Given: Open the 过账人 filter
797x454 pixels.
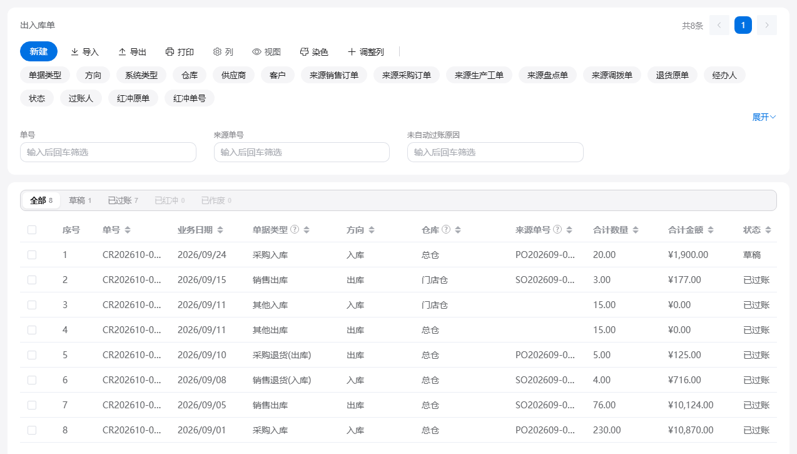Looking at the screenshot, I should pos(81,98).
